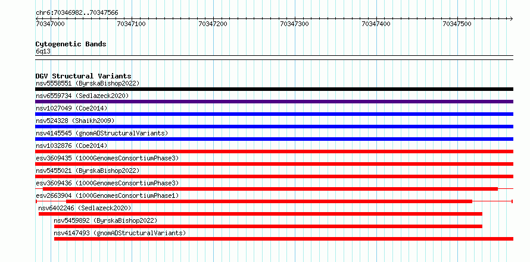Open nsv5459892 (ByrskaBishop2022) label
The image size is (530, 262).
pyautogui.click(x=105, y=220)
